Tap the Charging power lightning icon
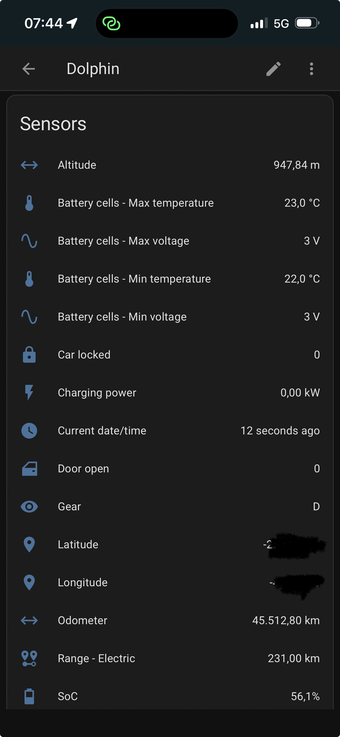 point(29,392)
